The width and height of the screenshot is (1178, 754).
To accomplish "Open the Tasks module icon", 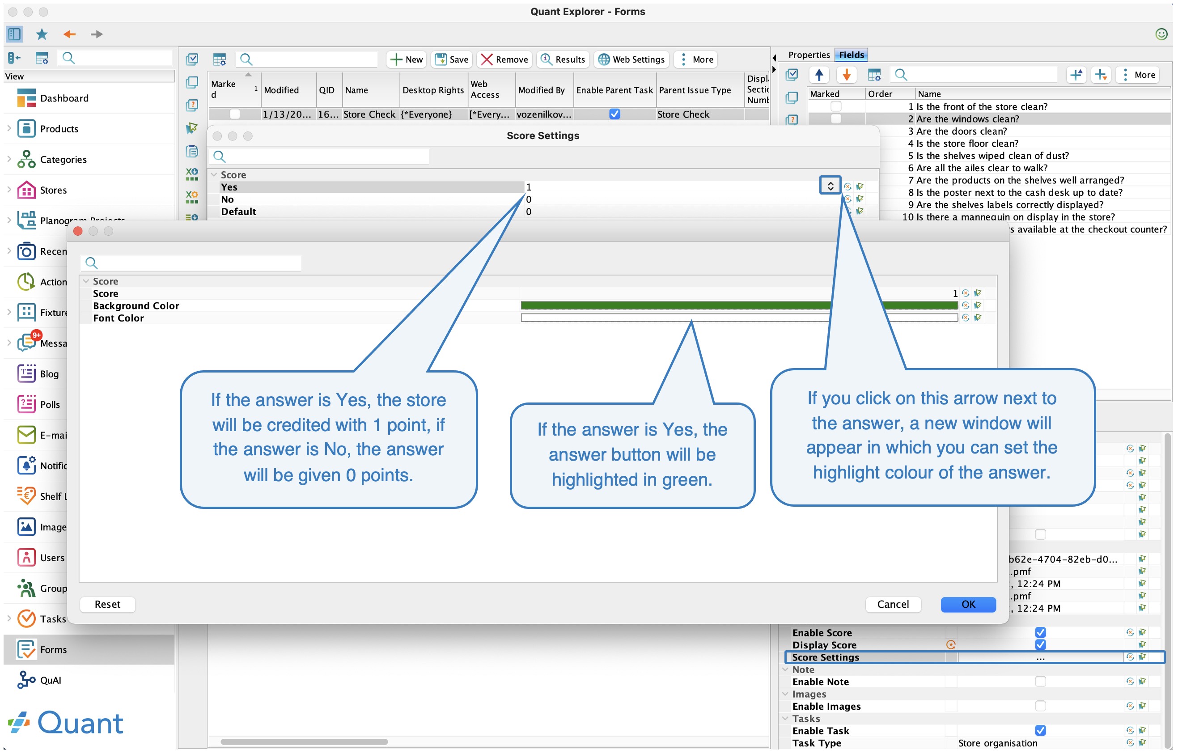I will 26,619.
